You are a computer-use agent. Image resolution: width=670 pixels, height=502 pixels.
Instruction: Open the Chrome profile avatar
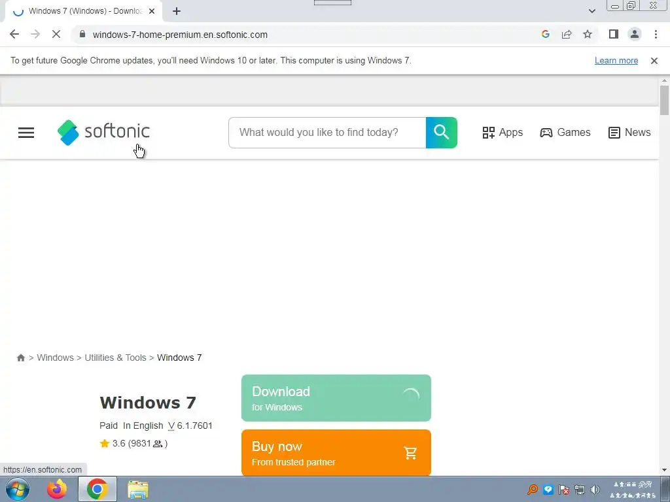click(635, 35)
